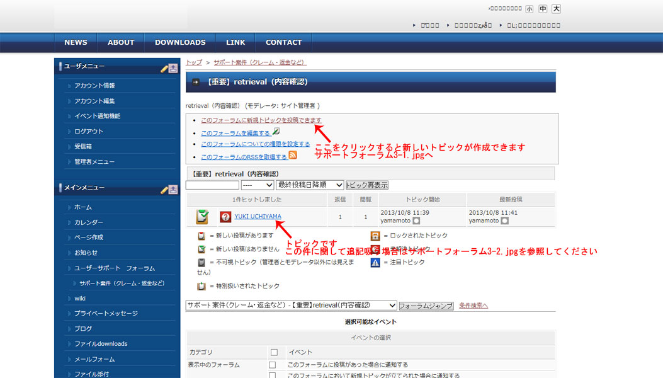This screenshot has height=378, width=663.
Task: Select large font size 大 button
Action: tap(557, 8)
